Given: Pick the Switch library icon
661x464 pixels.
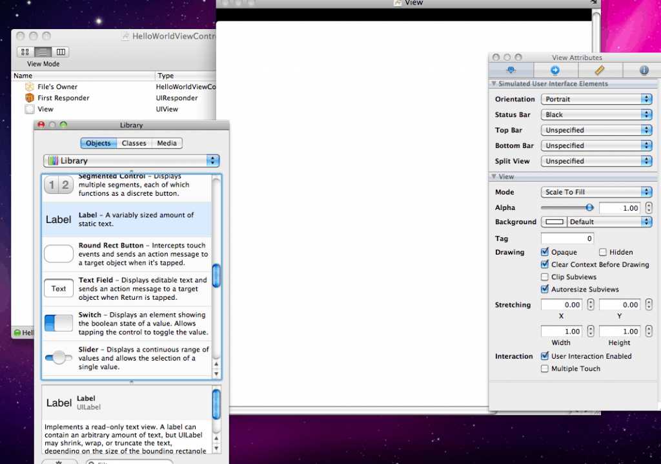Looking at the screenshot, I should [59, 323].
